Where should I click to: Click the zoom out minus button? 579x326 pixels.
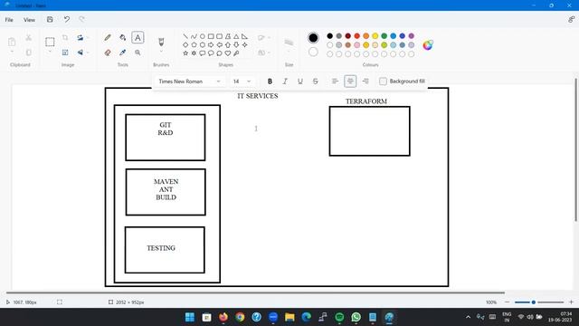tap(507, 302)
